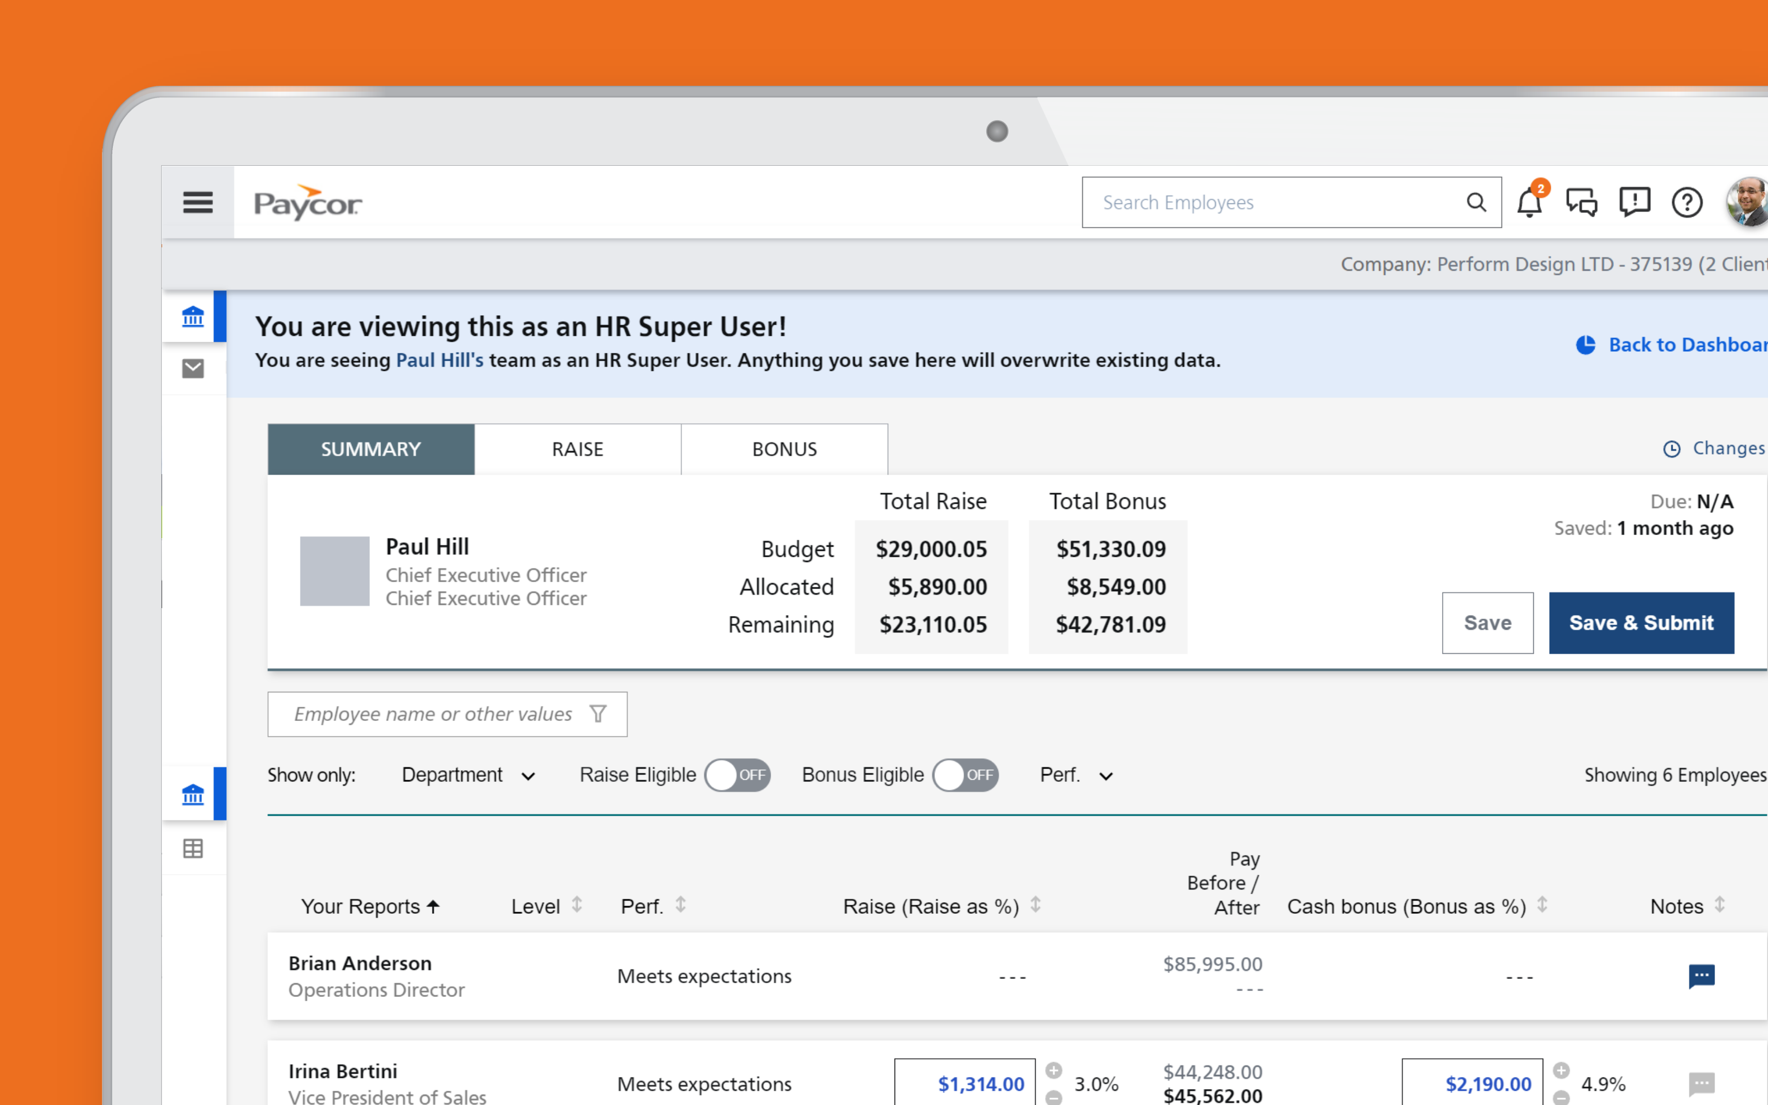Open the notifications bell

1530,202
